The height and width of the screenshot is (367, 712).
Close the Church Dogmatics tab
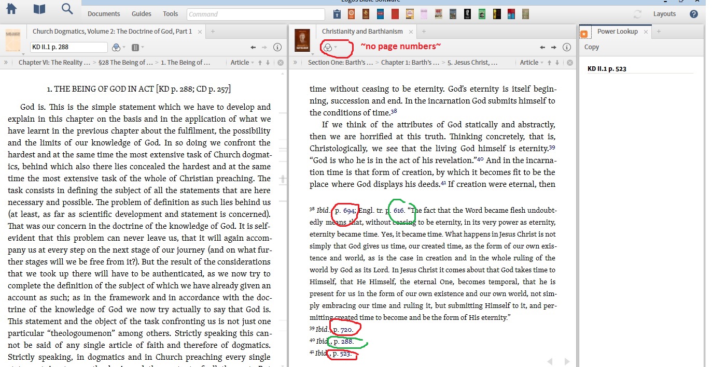[x=199, y=32]
